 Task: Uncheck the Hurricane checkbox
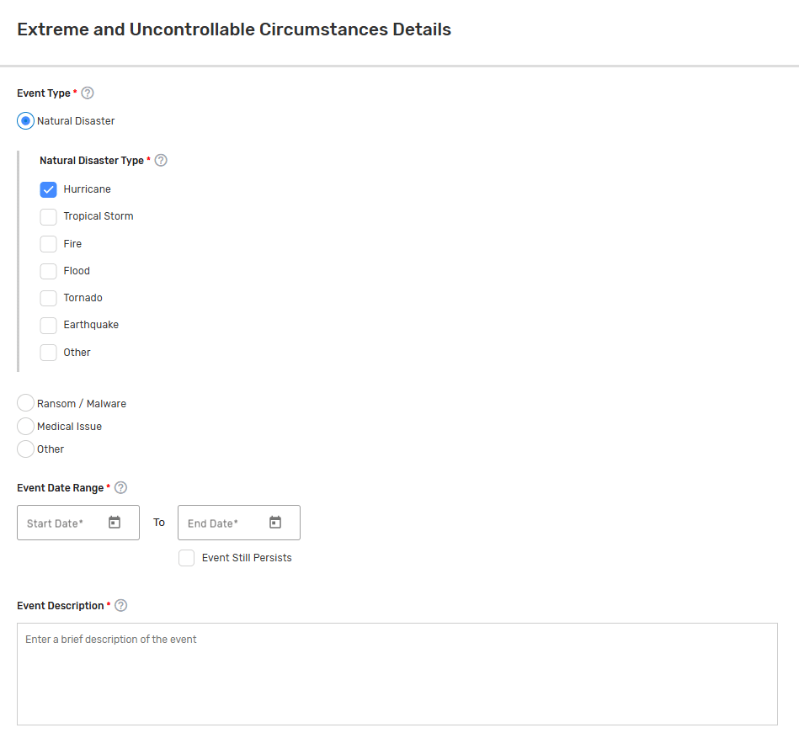tap(48, 189)
